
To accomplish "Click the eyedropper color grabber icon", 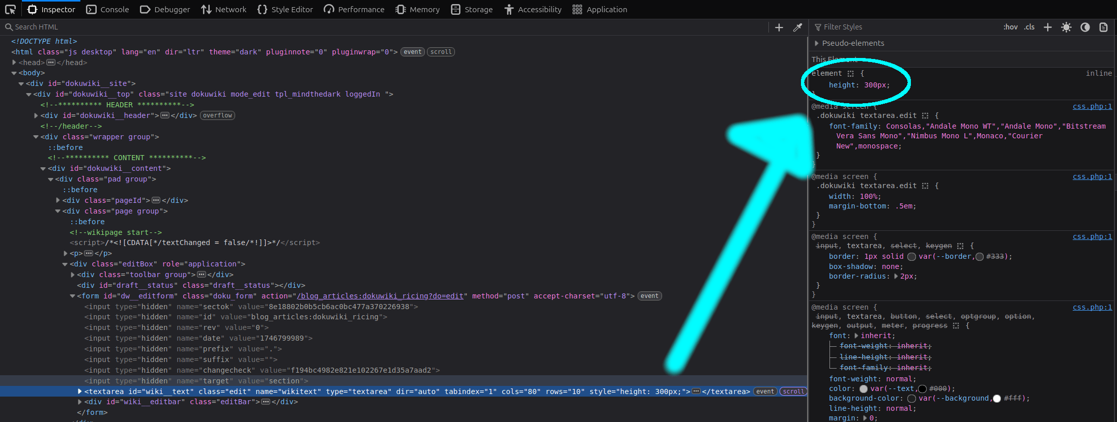I will coord(797,27).
